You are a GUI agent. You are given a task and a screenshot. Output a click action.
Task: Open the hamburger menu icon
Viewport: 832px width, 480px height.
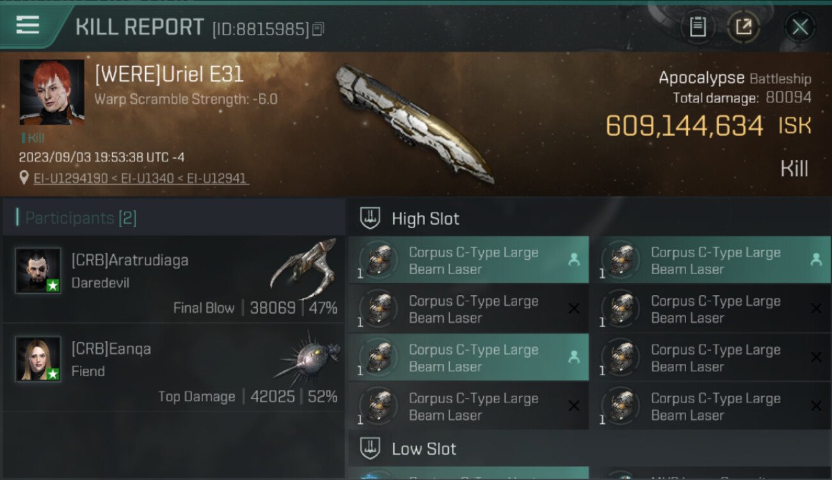28,25
